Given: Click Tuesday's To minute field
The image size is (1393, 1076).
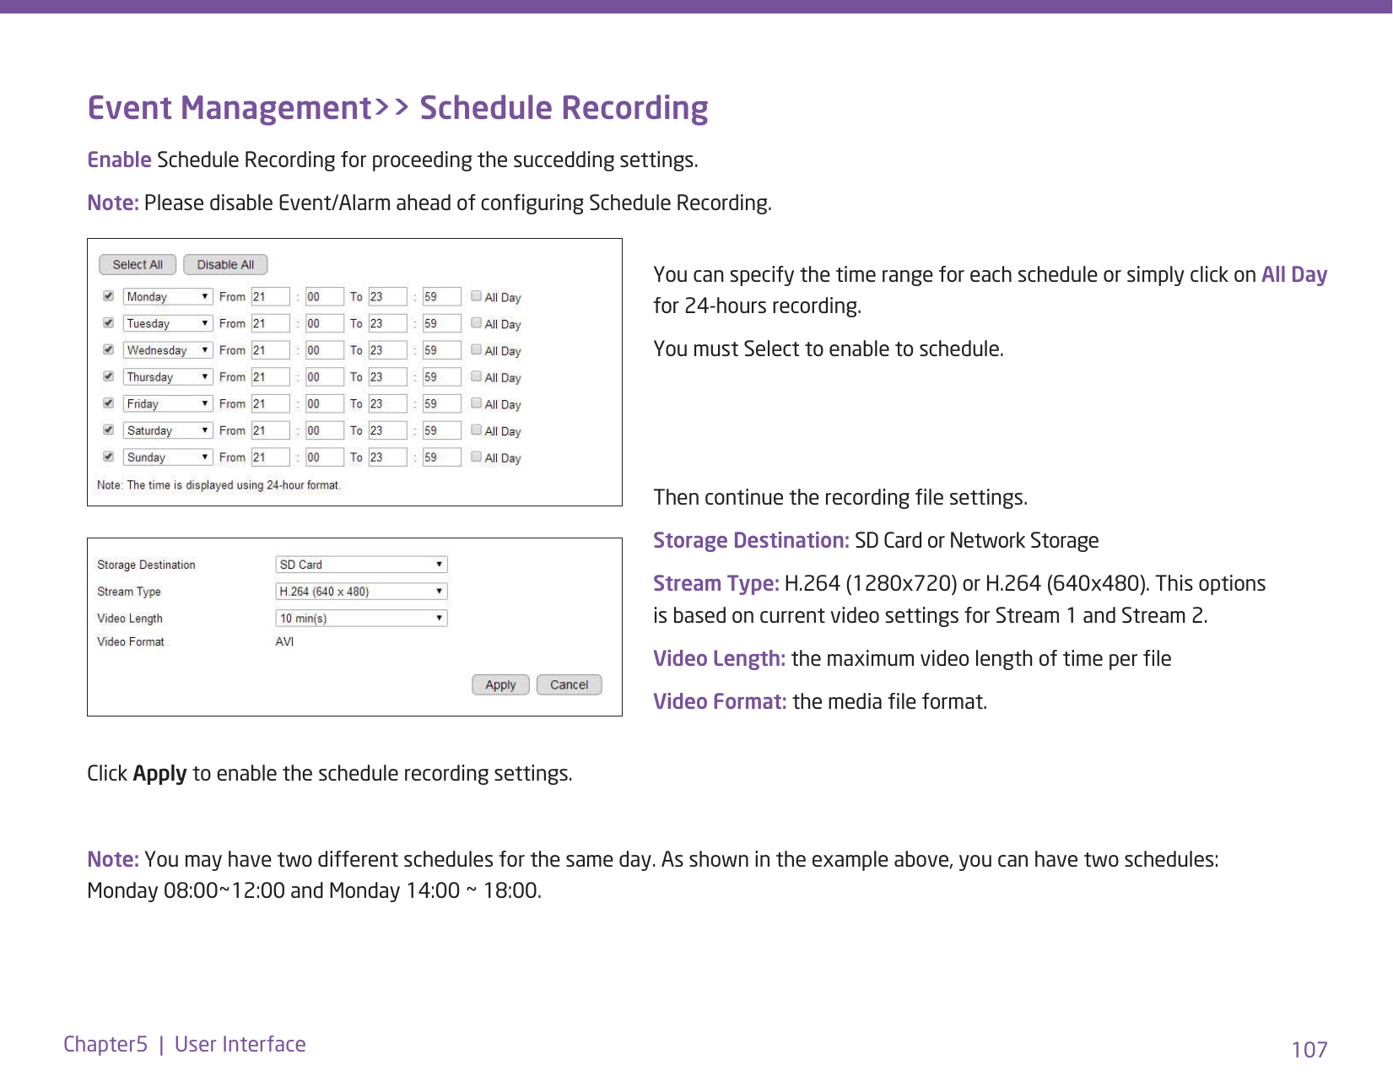Looking at the screenshot, I should click(x=442, y=323).
